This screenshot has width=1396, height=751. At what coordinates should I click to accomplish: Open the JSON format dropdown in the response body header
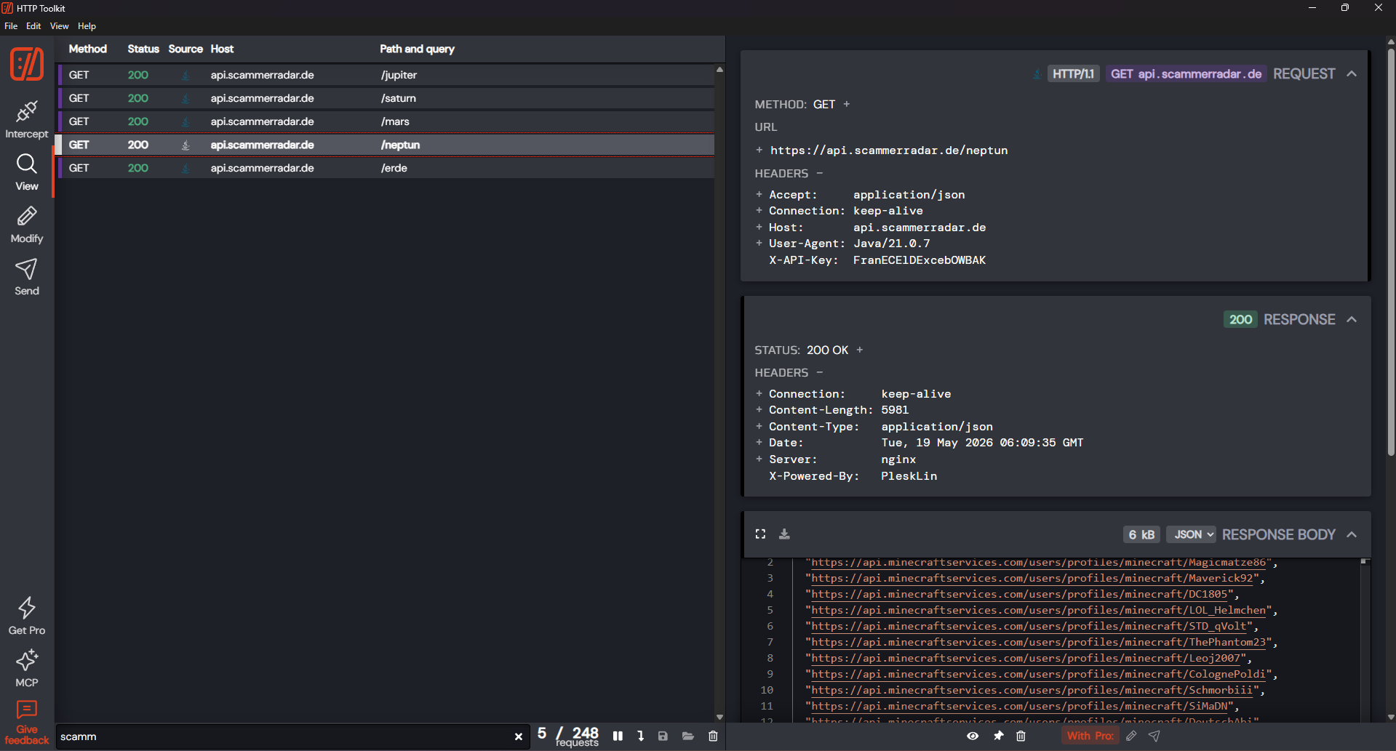pos(1192,534)
